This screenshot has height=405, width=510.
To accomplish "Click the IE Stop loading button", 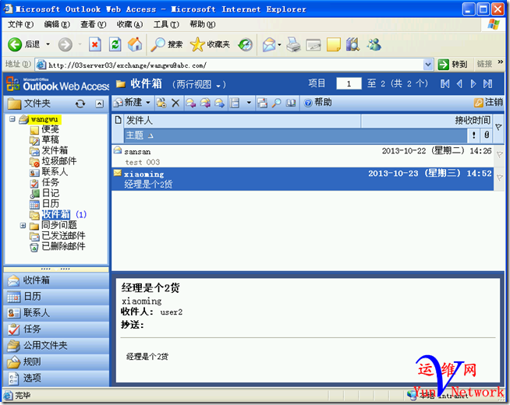I will point(94,44).
